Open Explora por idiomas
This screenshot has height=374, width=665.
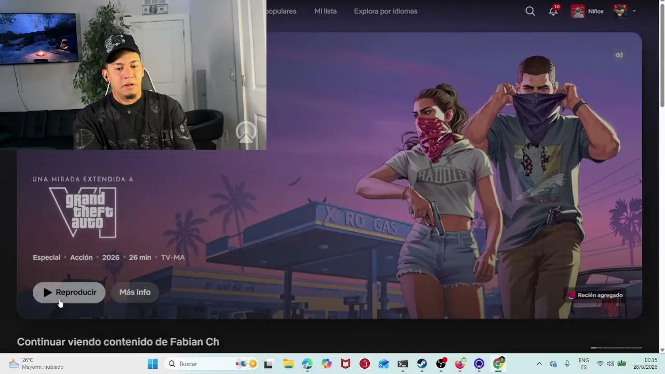pyautogui.click(x=385, y=11)
